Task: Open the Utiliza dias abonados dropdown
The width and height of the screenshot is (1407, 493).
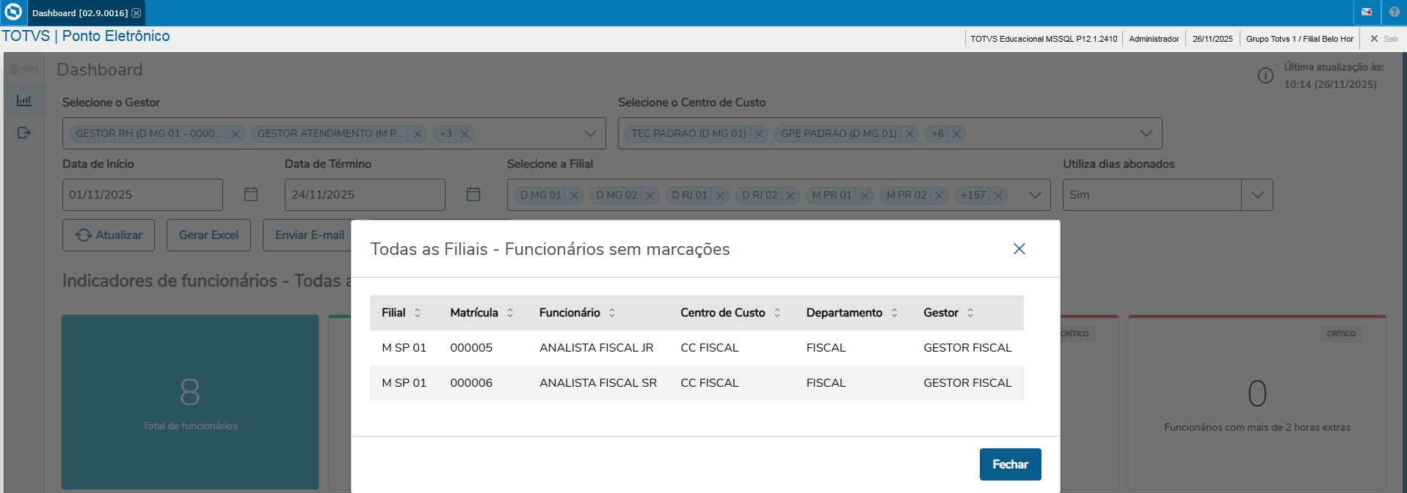Action: coord(1257,195)
